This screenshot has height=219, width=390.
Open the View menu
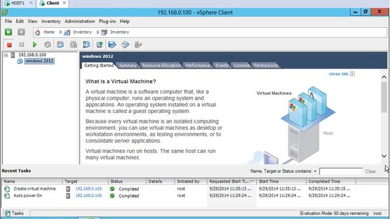pos(32,21)
